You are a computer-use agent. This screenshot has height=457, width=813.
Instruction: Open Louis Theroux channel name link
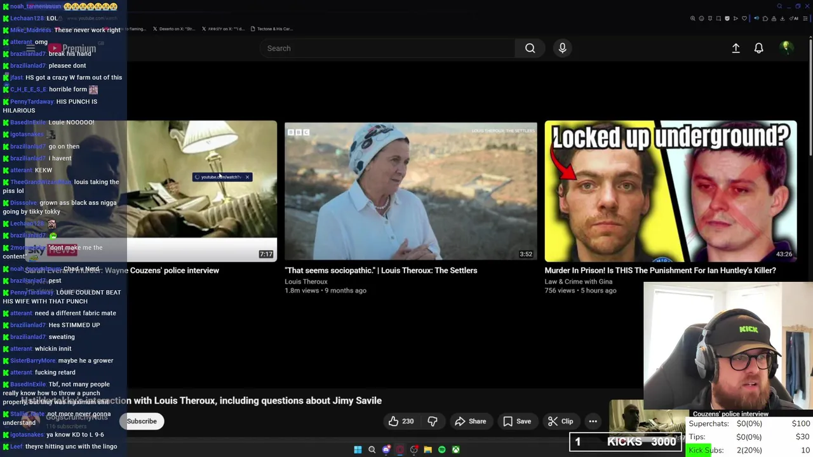coord(306,282)
